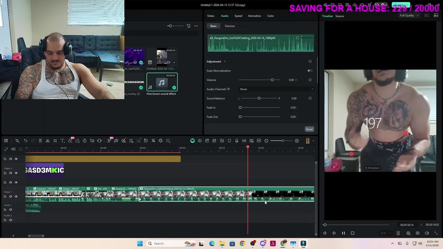Image resolution: width=443 pixels, height=249 pixels.
Task: Mute the Audio 1 track
Action: click(10, 210)
